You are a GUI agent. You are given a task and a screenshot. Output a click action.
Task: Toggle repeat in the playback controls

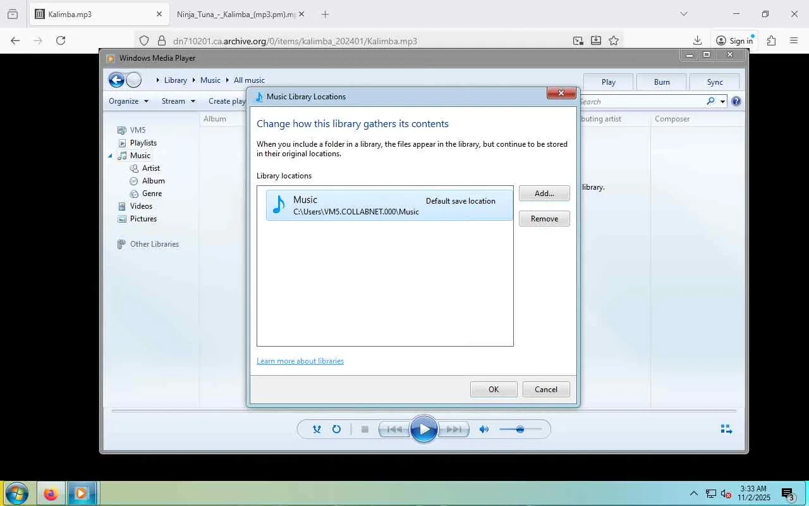(336, 429)
